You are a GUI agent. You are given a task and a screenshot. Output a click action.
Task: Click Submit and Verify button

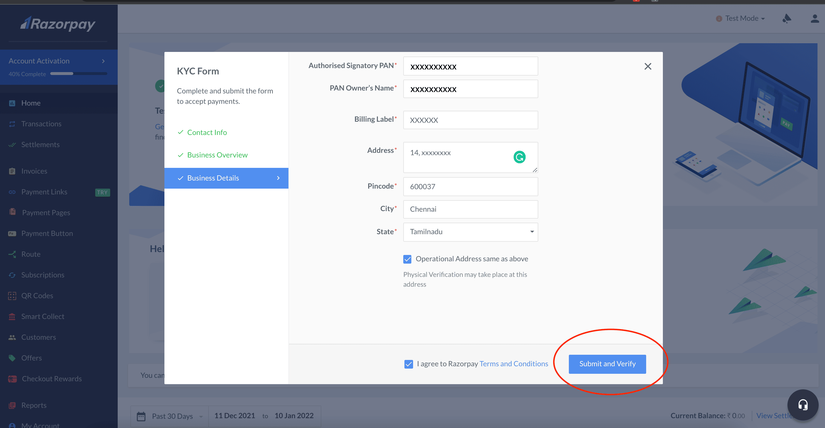tap(607, 364)
